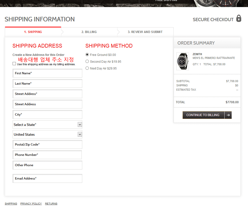
Task: Click the 1. Shipping step tab
Action: point(33,32)
